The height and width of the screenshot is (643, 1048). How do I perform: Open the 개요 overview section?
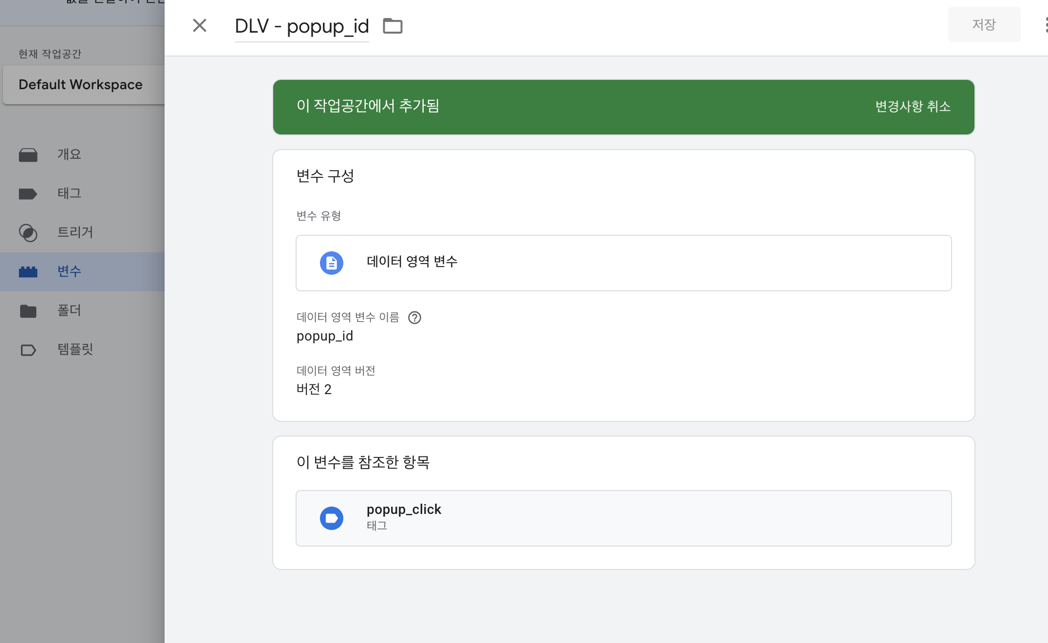pyautogui.click(x=69, y=154)
